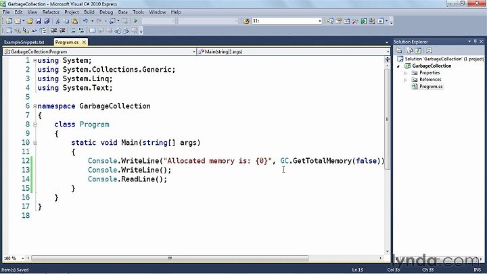Click the Cut scissors icon
487x274 pixels.
(57, 21)
